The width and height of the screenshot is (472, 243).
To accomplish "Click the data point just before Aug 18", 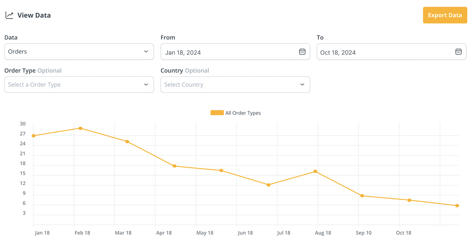I will (x=315, y=171).
